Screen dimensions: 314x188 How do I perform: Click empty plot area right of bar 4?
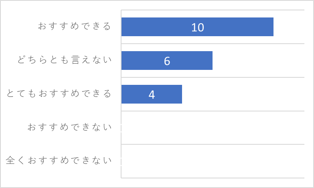pyautogui.click(x=243, y=94)
